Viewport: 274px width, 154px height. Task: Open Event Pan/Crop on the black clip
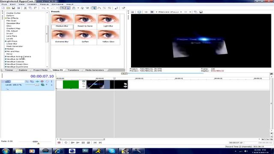coord(125,84)
